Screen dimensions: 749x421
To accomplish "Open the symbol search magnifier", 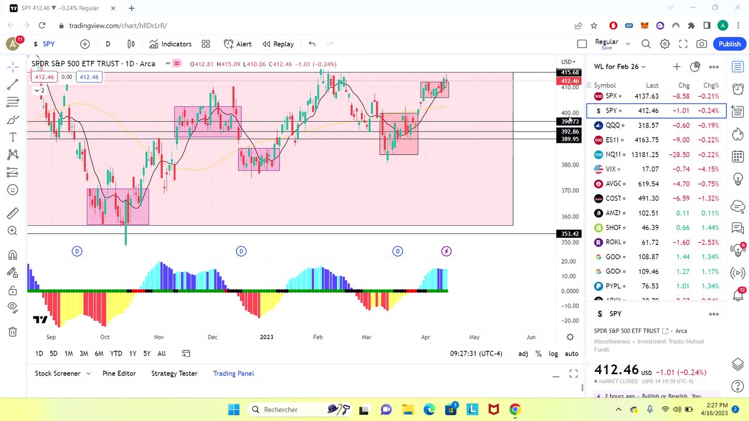I will tap(646, 44).
